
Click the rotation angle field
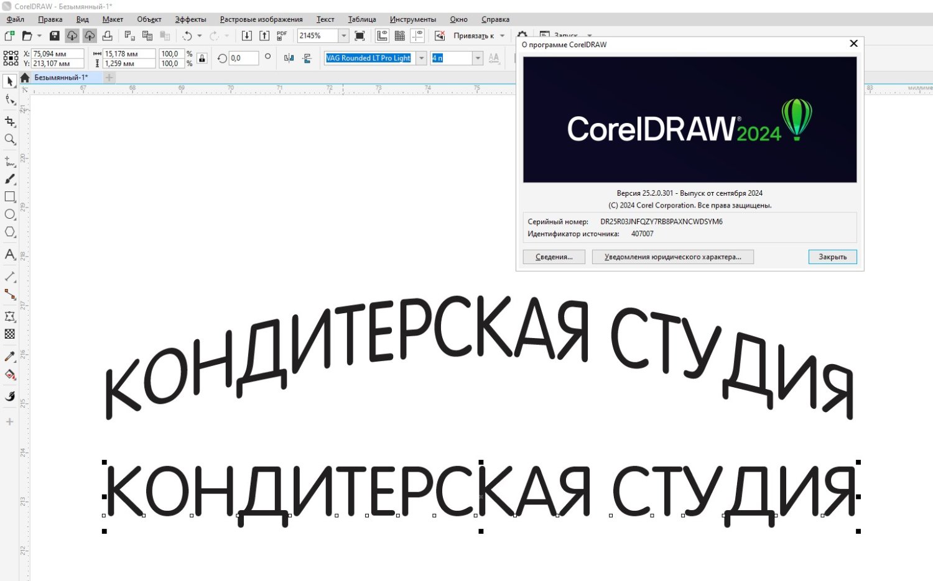point(243,58)
